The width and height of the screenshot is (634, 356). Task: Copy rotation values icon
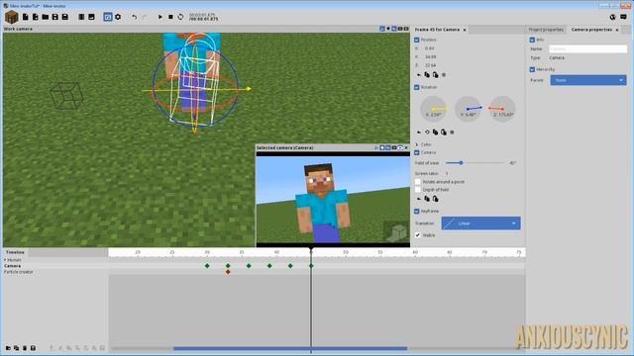pyautogui.click(x=436, y=133)
